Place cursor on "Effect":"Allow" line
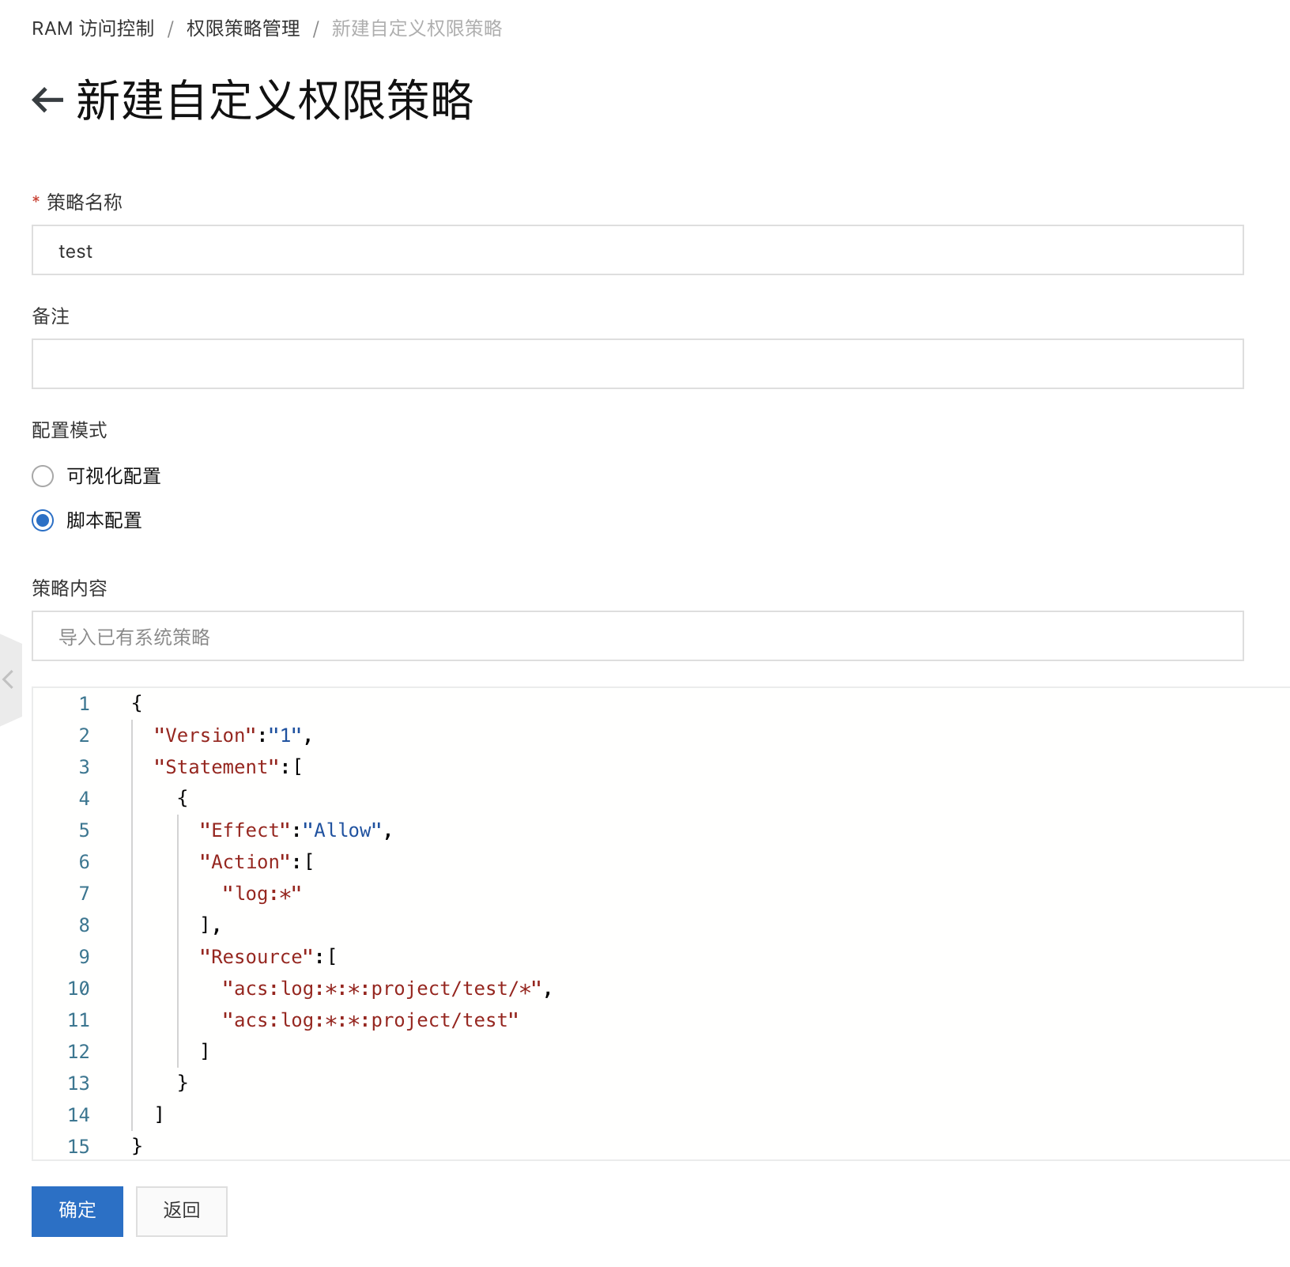This screenshot has height=1267, width=1290. coord(296,830)
